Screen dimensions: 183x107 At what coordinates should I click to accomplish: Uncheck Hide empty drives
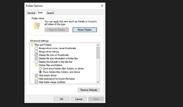(x=36, y=75)
